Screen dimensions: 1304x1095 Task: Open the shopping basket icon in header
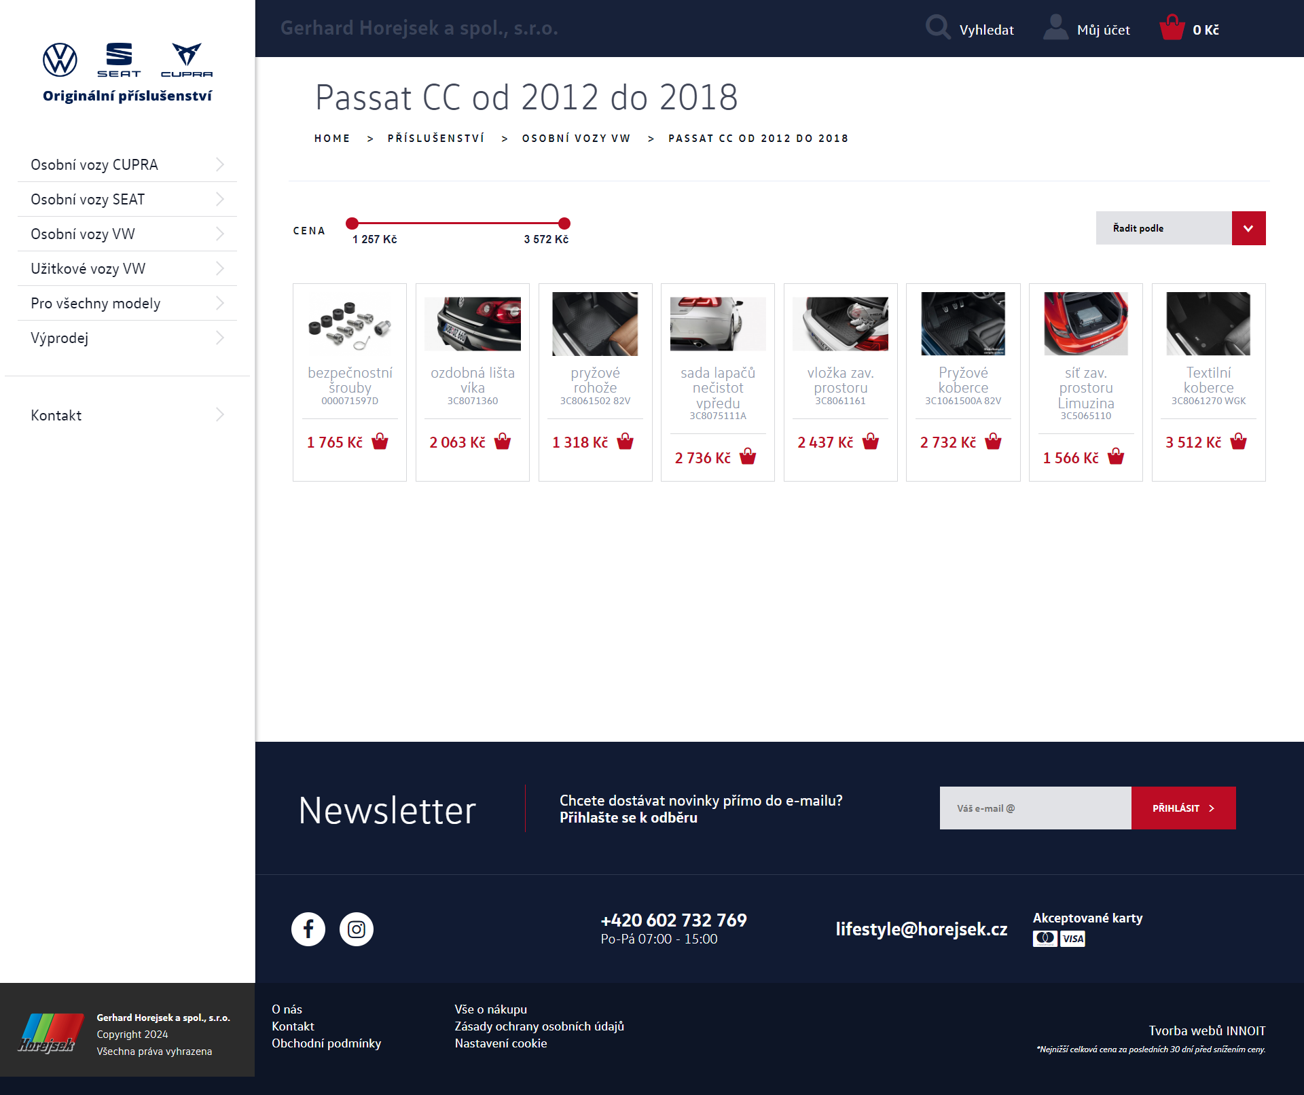click(1172, 28)
